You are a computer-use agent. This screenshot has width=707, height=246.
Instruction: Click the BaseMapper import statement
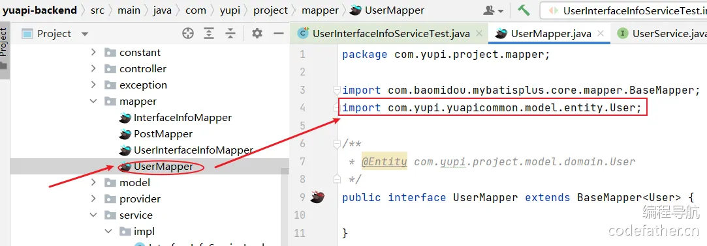[x=521, y=90]
